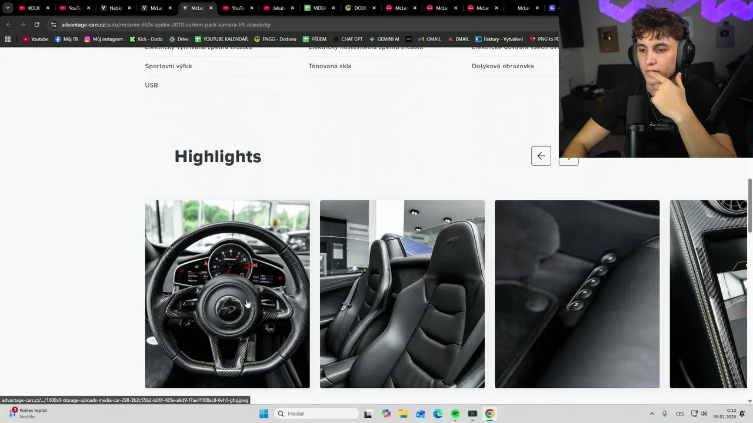Open the volume speaker tray icon

click(x=704, y=414)
